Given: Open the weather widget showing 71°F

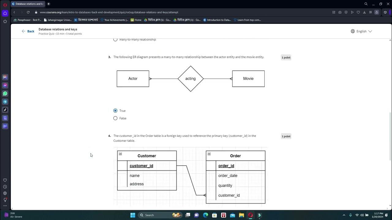Looking at the screenshot, I should pos(14,215).
